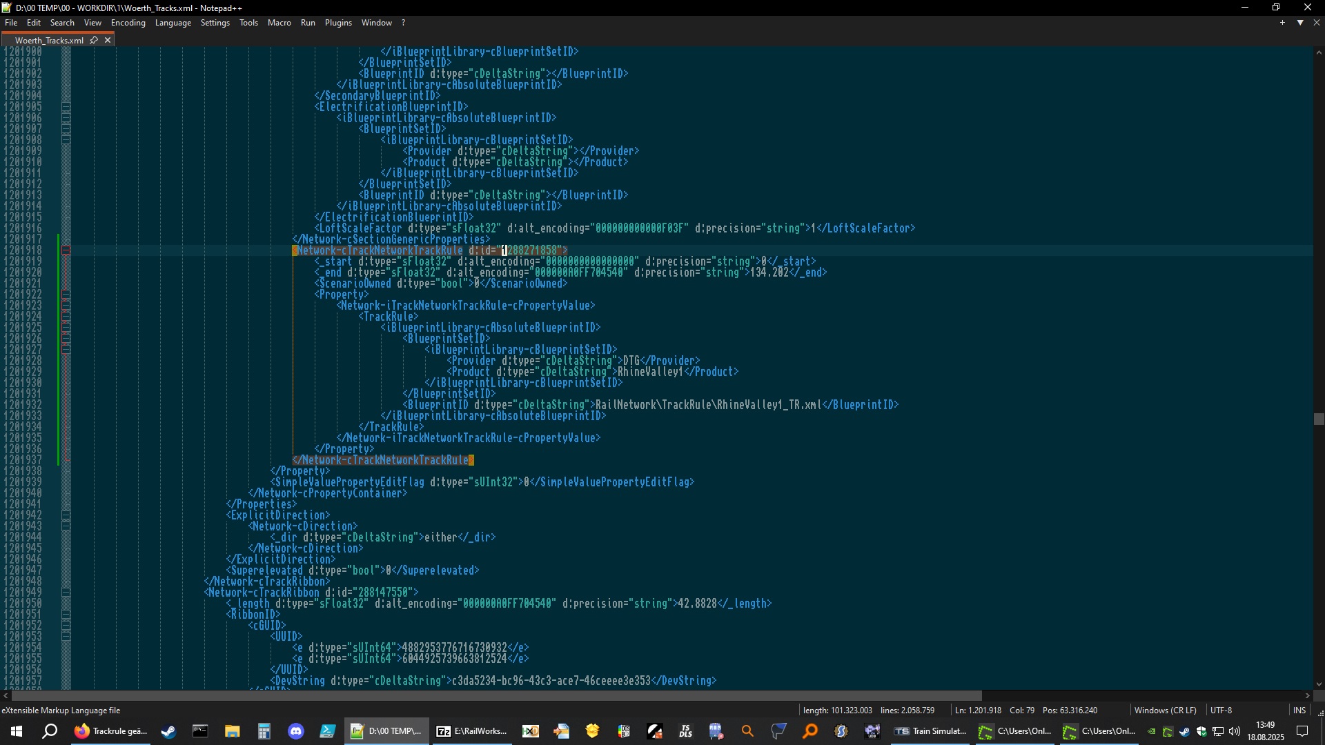This screenshot has height=745, width=1325.
Task: Open the Plugins menu
Action: click(x=338, y=23)
